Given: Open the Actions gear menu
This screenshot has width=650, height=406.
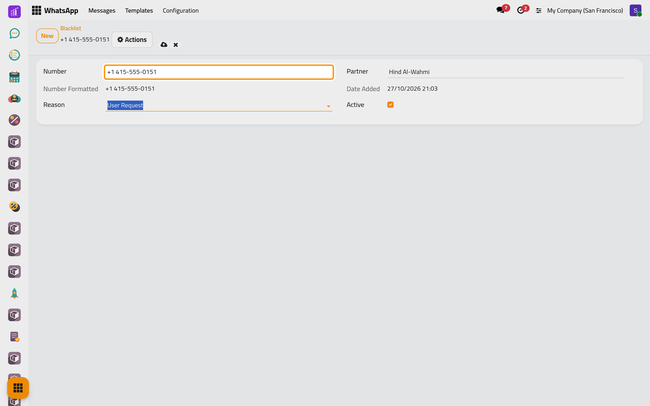Looking at the screenshot, I should pyautogui.click(x=132, y=40).
